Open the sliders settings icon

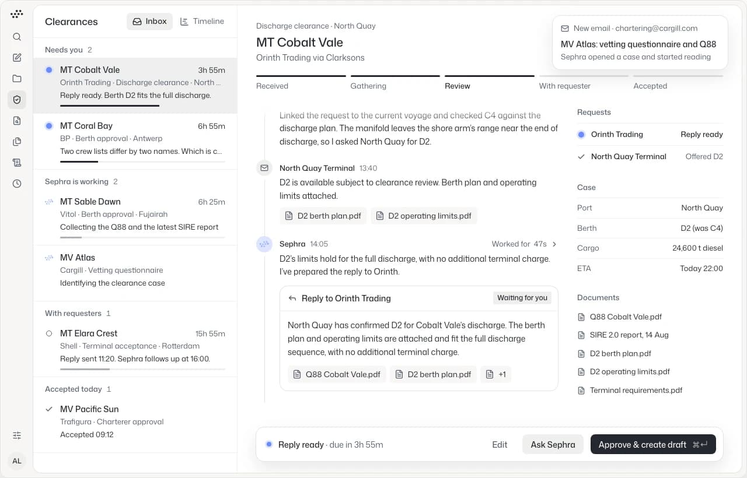click(17, 435)
